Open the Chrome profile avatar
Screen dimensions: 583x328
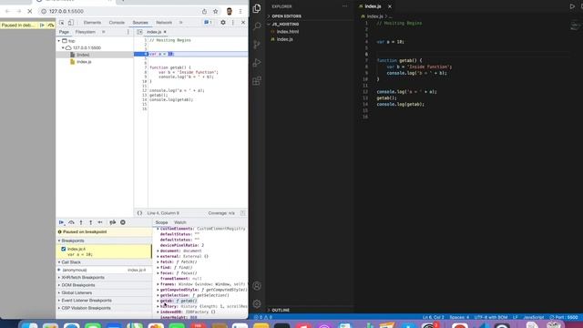[230, 12]
